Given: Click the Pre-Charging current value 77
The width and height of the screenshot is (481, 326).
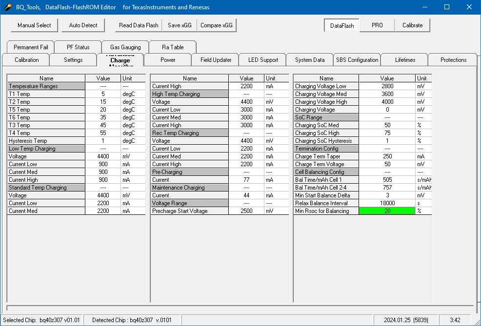Looking at the screenshot, I should click(246, 180).
